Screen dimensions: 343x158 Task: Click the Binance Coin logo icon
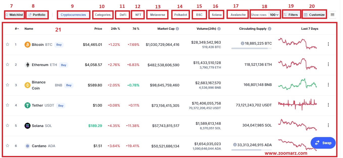tap(27, 85)
